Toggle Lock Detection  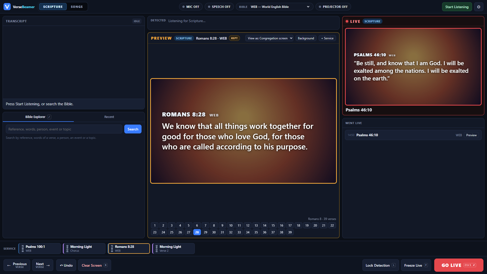click(x=380, y=265)
